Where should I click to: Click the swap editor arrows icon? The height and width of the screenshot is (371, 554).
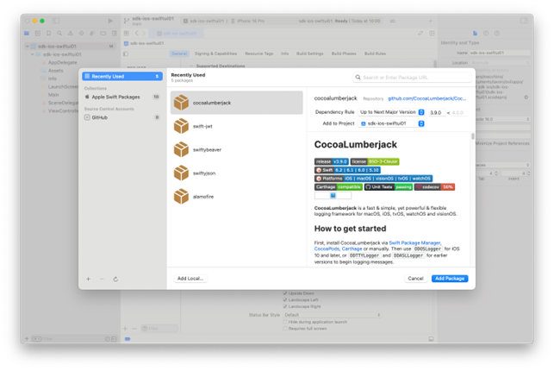tap(420, 34)
